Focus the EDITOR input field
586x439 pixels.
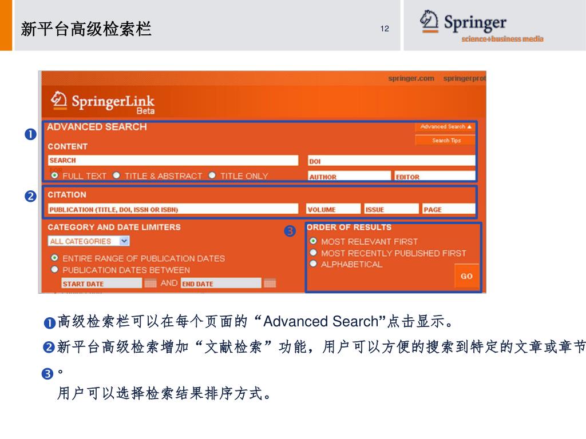tap(435, 176)
